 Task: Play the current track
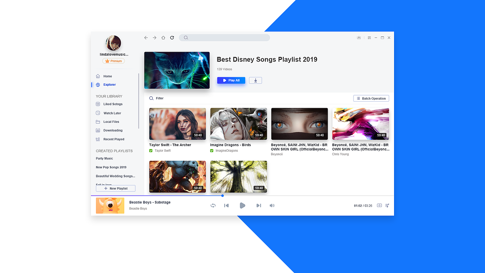242,206
